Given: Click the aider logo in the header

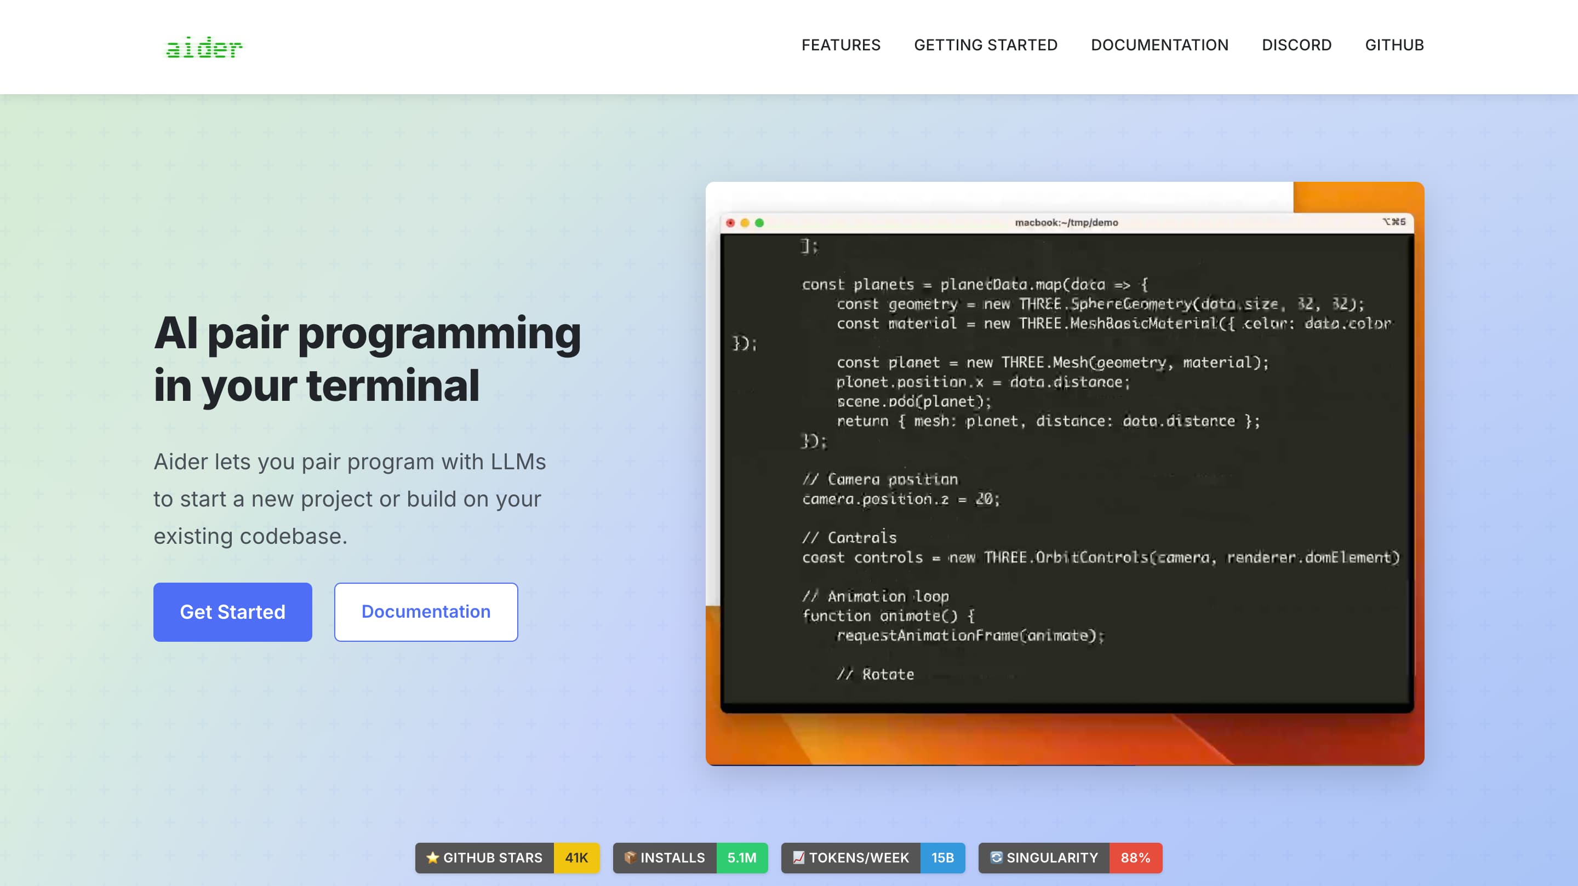Looking at the screenshot, I should (204, 47).
